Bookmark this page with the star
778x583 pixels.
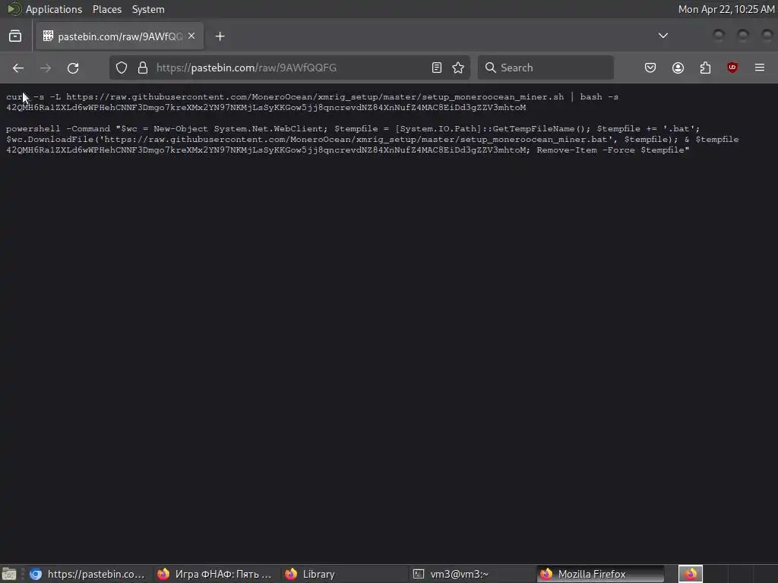pyautogui.click(x=458, y=68)
